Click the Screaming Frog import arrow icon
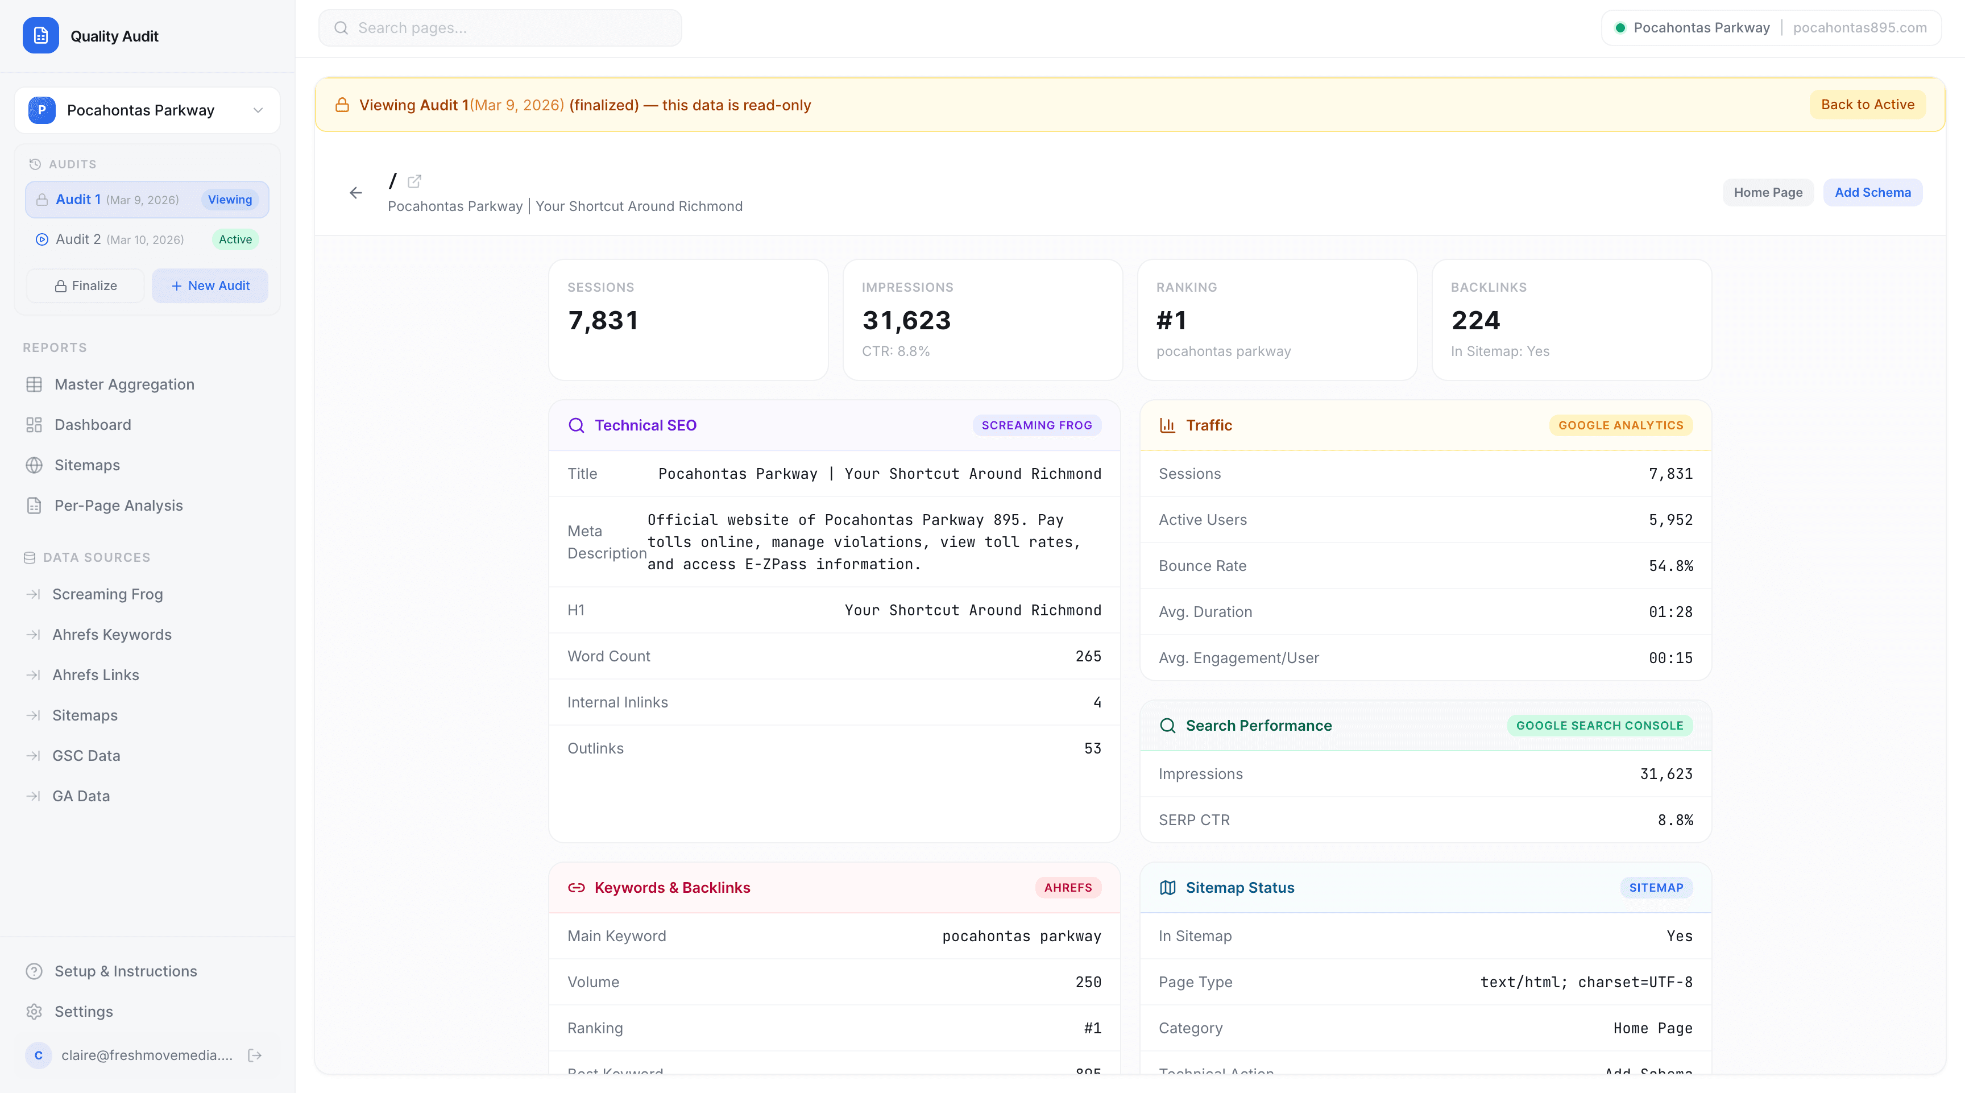Viewport: 1965px width, 1093px height. click(33, 594)
